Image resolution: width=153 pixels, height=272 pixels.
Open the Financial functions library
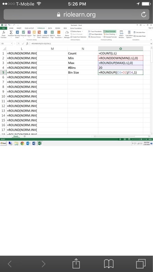[x=23, y=34]
